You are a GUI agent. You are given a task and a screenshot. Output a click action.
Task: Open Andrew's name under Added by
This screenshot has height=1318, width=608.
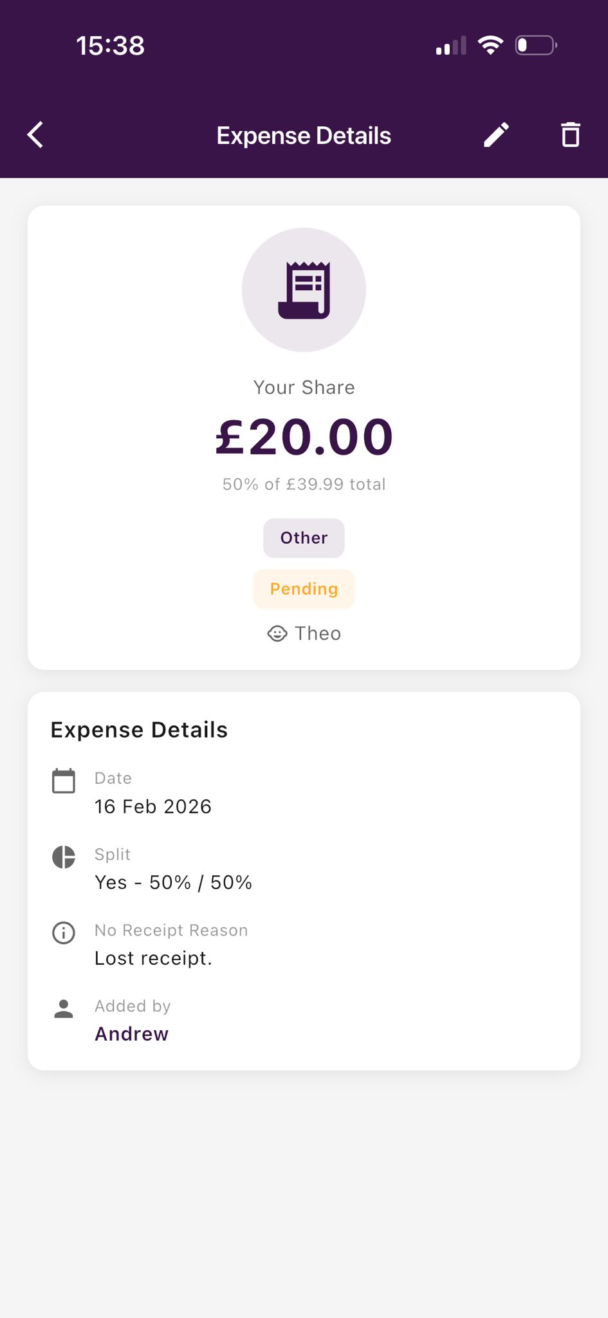(132, 1034)
